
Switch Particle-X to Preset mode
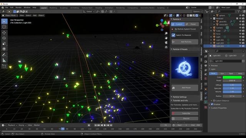click(192, 24)
